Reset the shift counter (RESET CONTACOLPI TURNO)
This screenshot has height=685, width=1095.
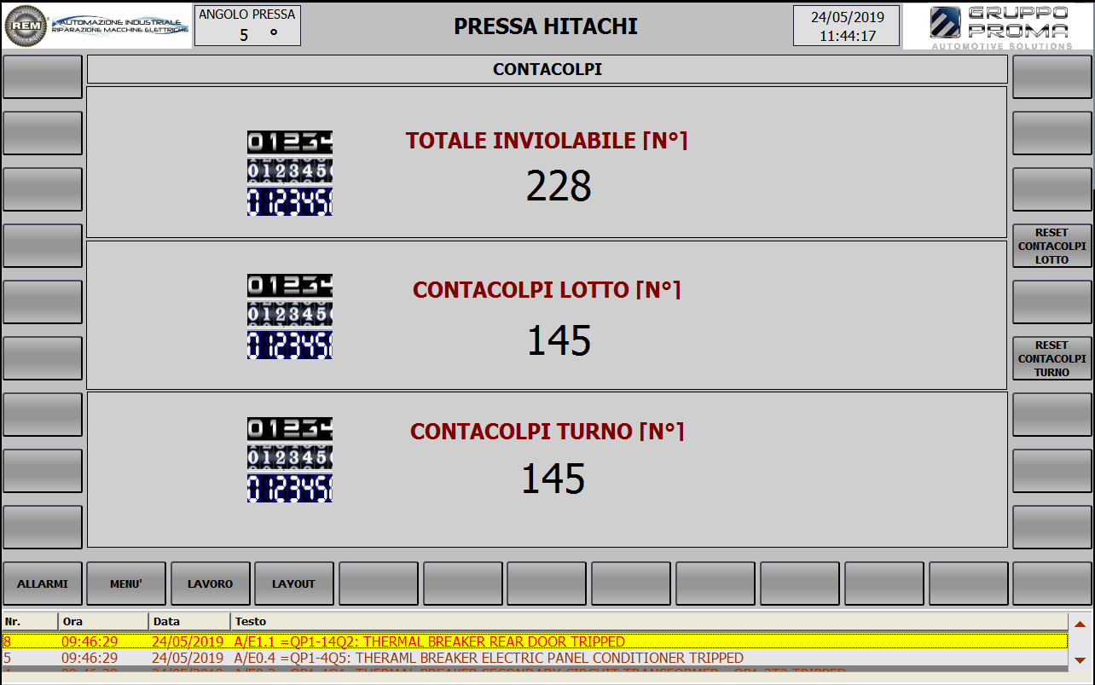1052,358
